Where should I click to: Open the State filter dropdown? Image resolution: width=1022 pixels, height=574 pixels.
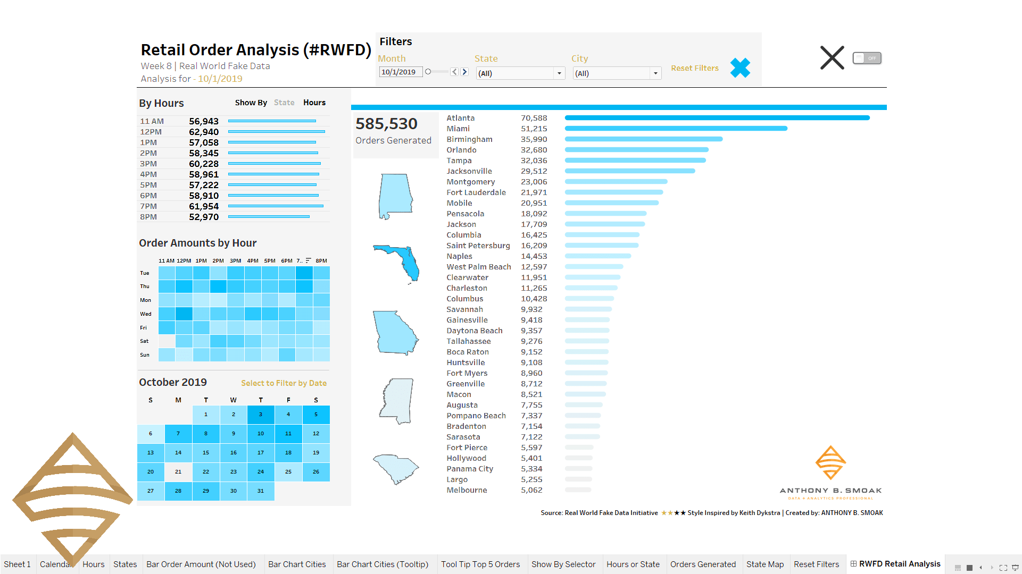[x=559, y=73]
